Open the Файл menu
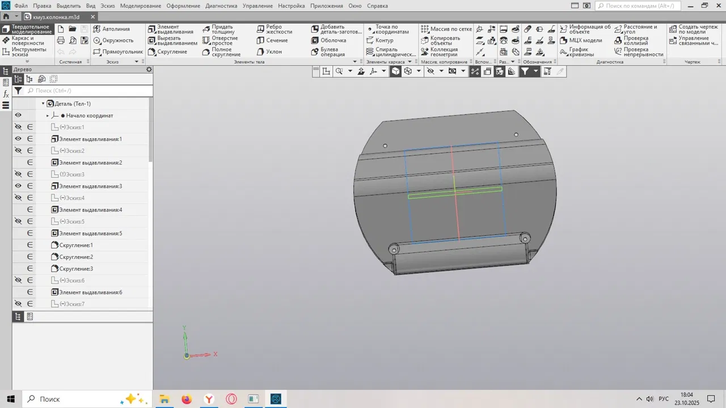Viewport: 726px width, 408px height. (21, 6)
